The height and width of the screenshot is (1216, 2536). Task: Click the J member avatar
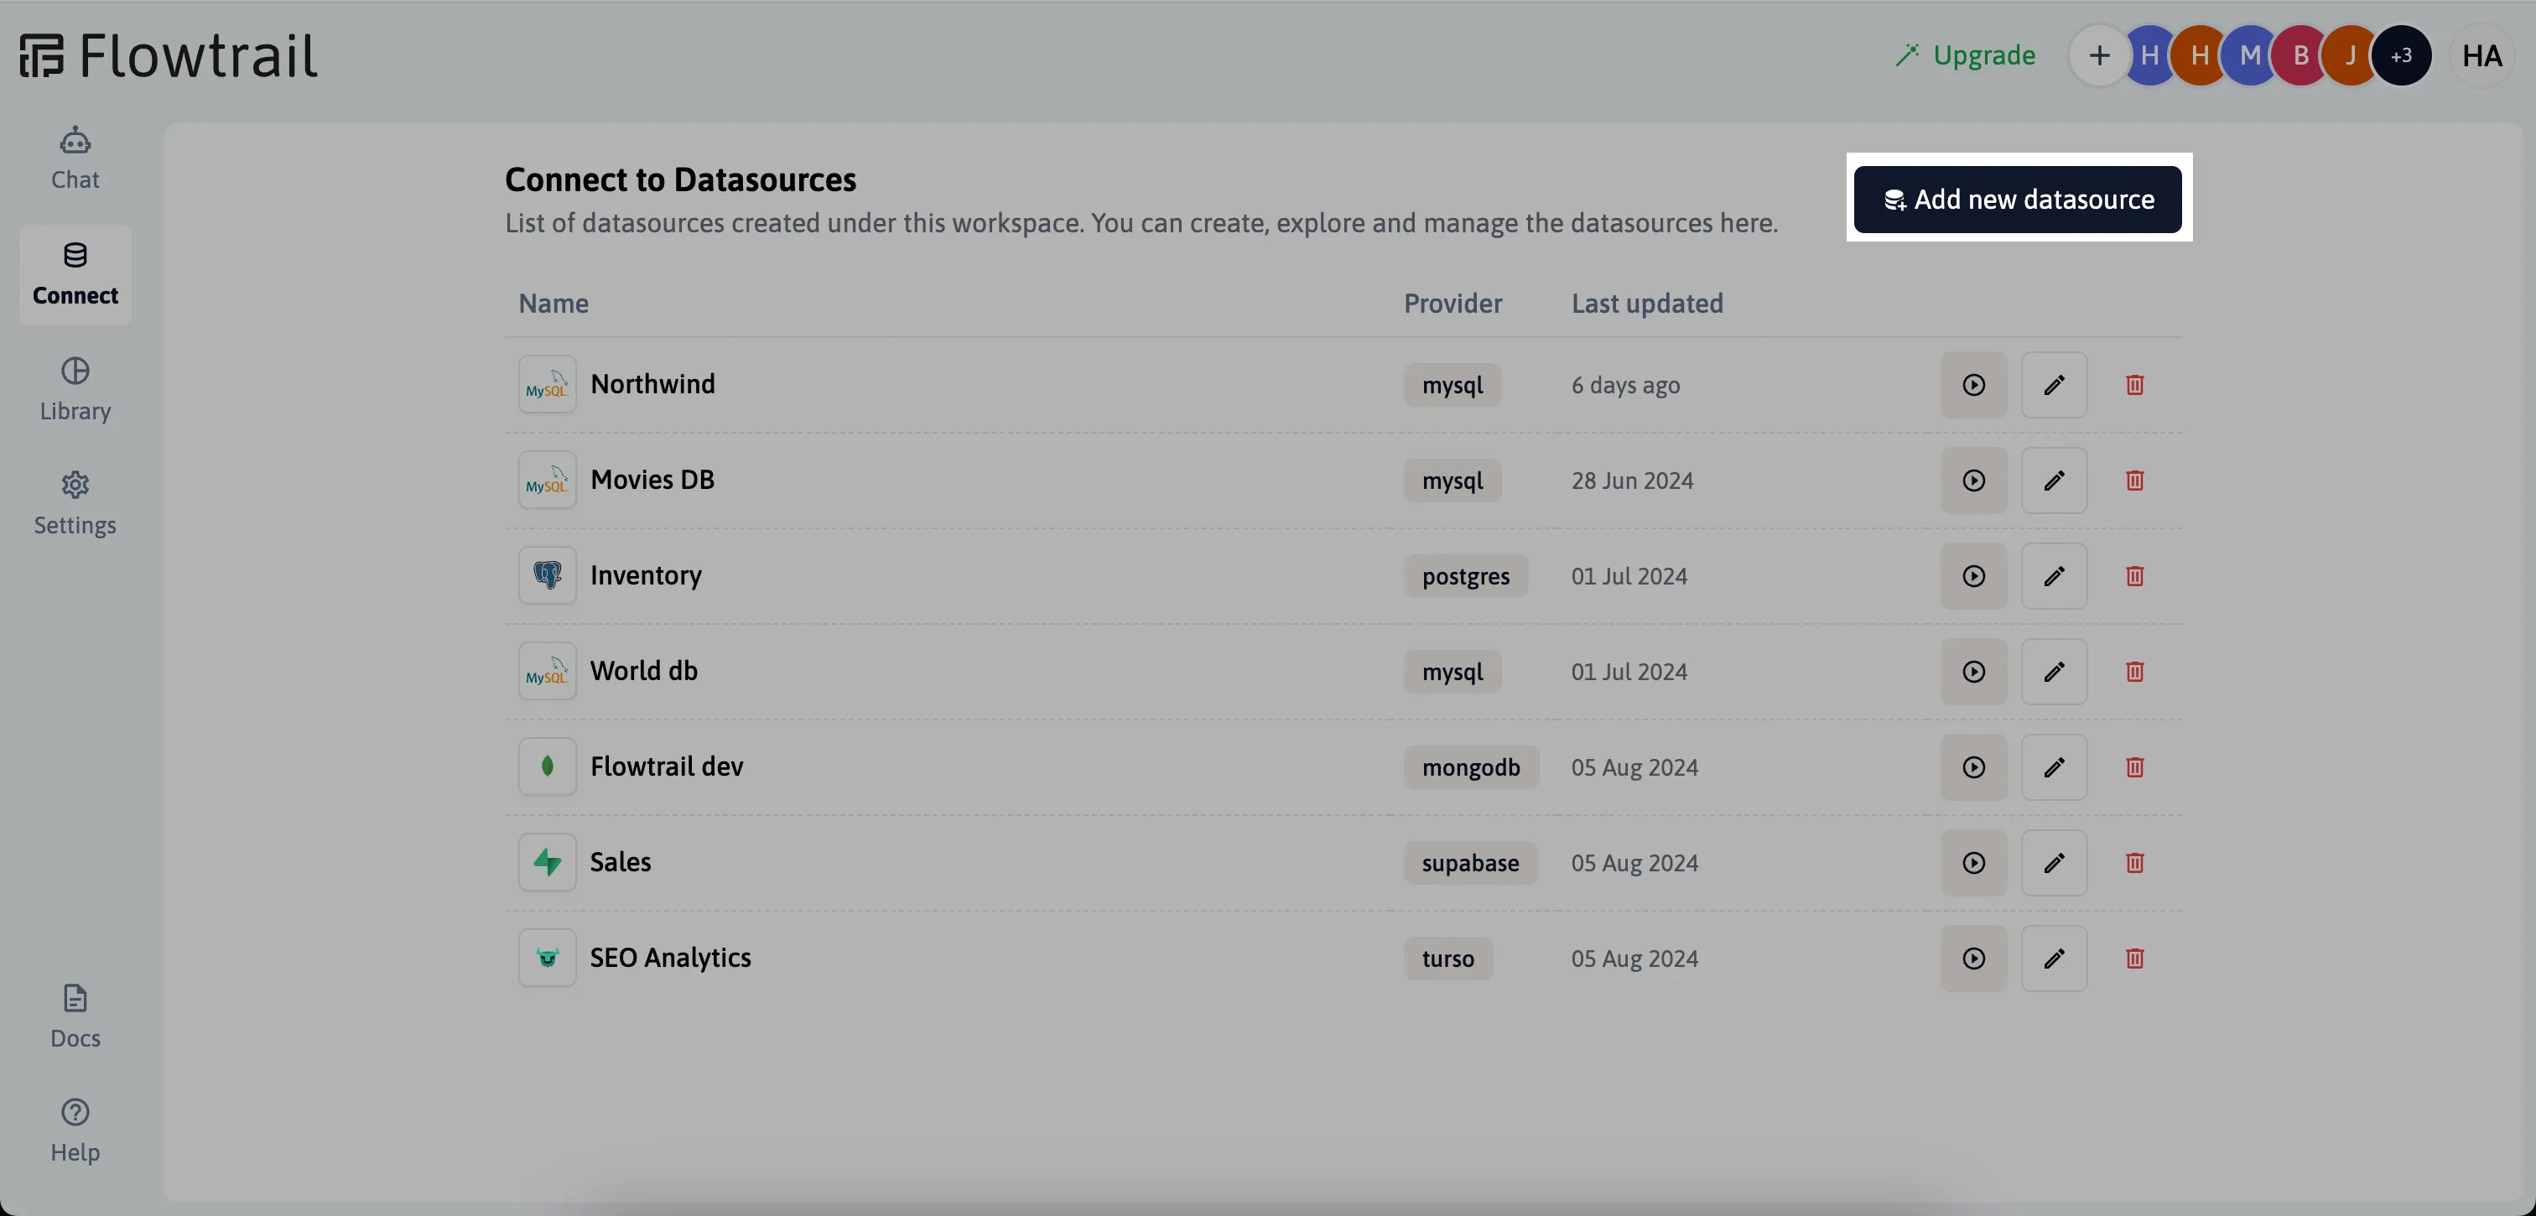[2351, 55]
